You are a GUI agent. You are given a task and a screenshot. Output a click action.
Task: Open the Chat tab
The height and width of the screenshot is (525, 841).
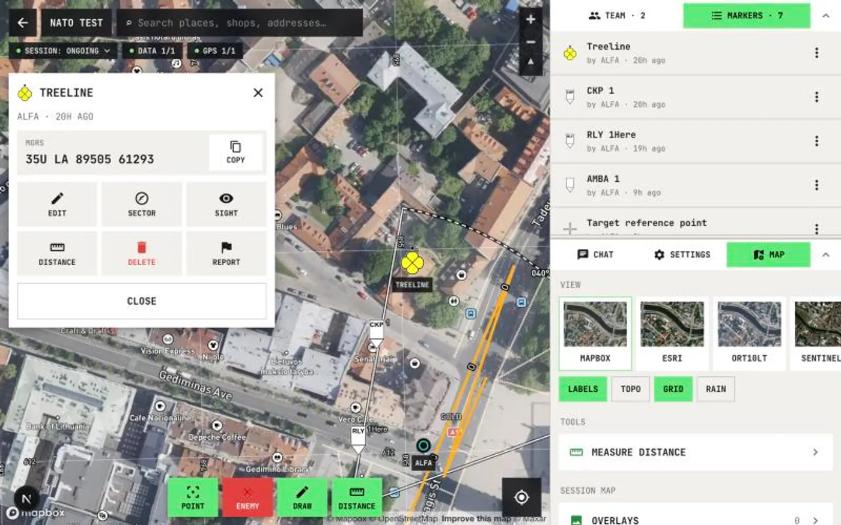point(595,254)
